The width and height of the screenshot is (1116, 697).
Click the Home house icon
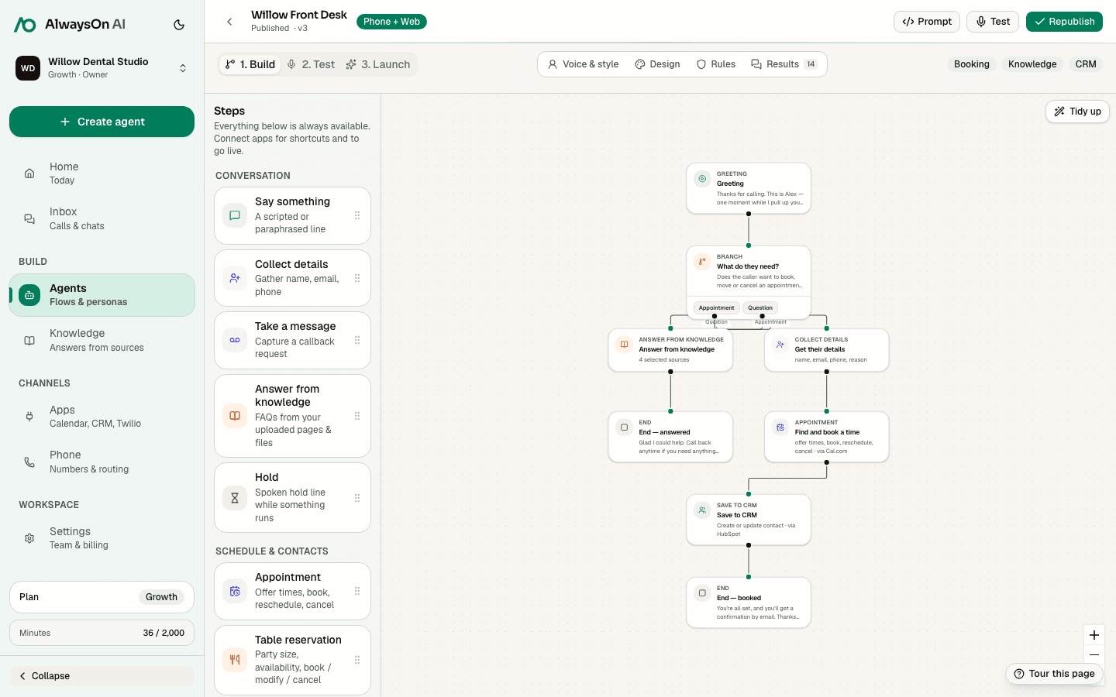pos(29,173)
